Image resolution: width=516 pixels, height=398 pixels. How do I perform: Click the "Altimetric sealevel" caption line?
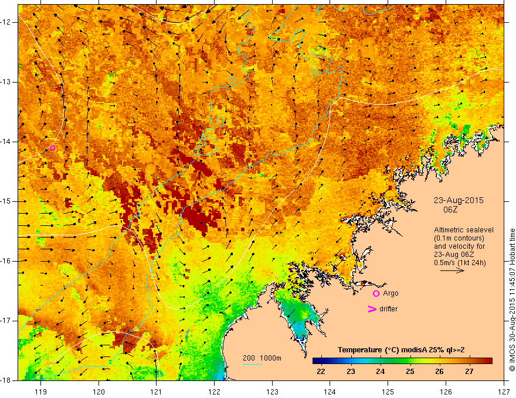464,230
